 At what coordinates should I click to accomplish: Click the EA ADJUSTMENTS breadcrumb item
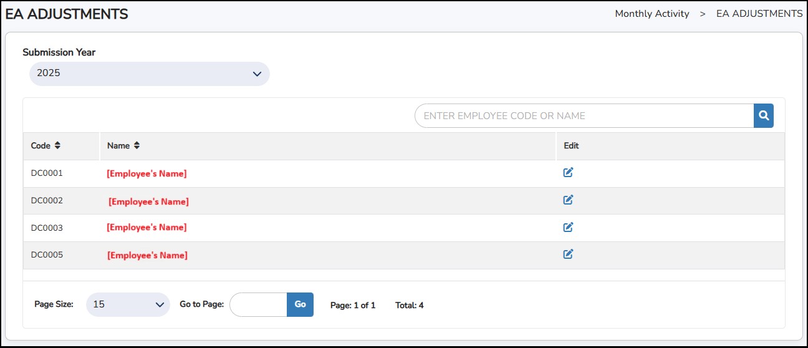[x=759, y=14]
